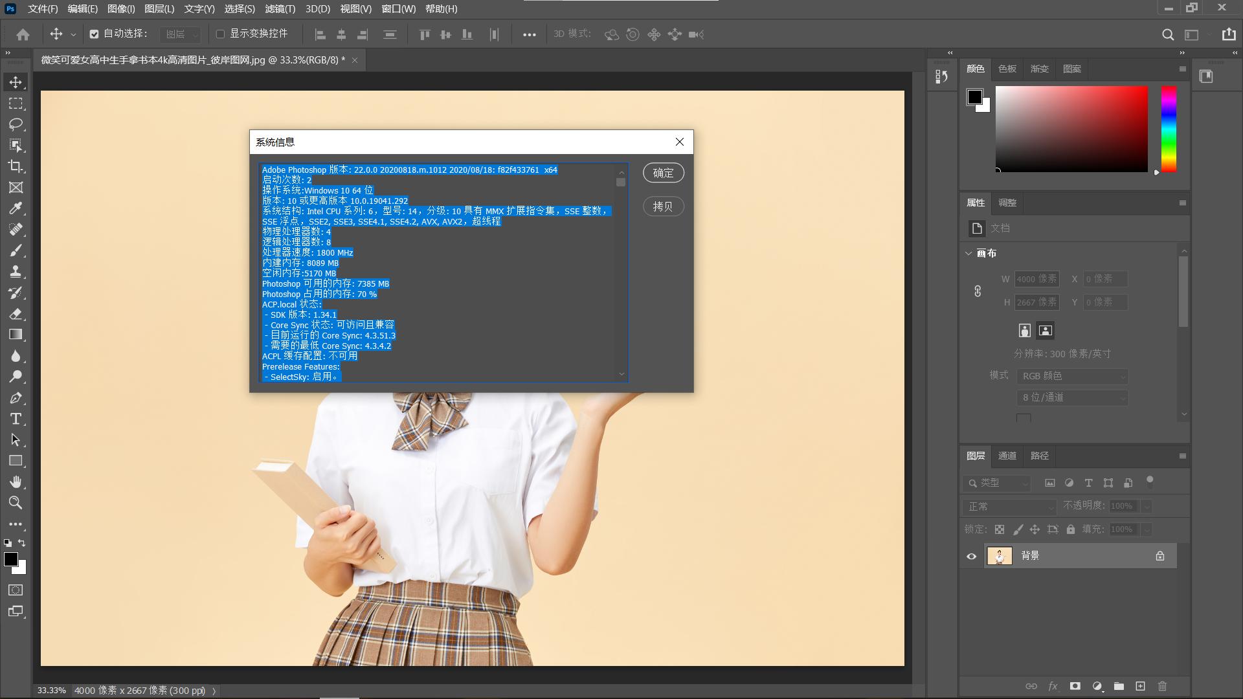
Task: Open the RGB 颜色 mode dropdown
Action: 1071,376
